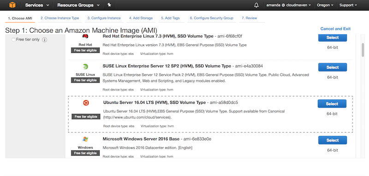Click the SUSE Linux Enterprise Server 12 SP2 title
The width and height of the screenshot is (369, 176).
[x=167, y=66]
